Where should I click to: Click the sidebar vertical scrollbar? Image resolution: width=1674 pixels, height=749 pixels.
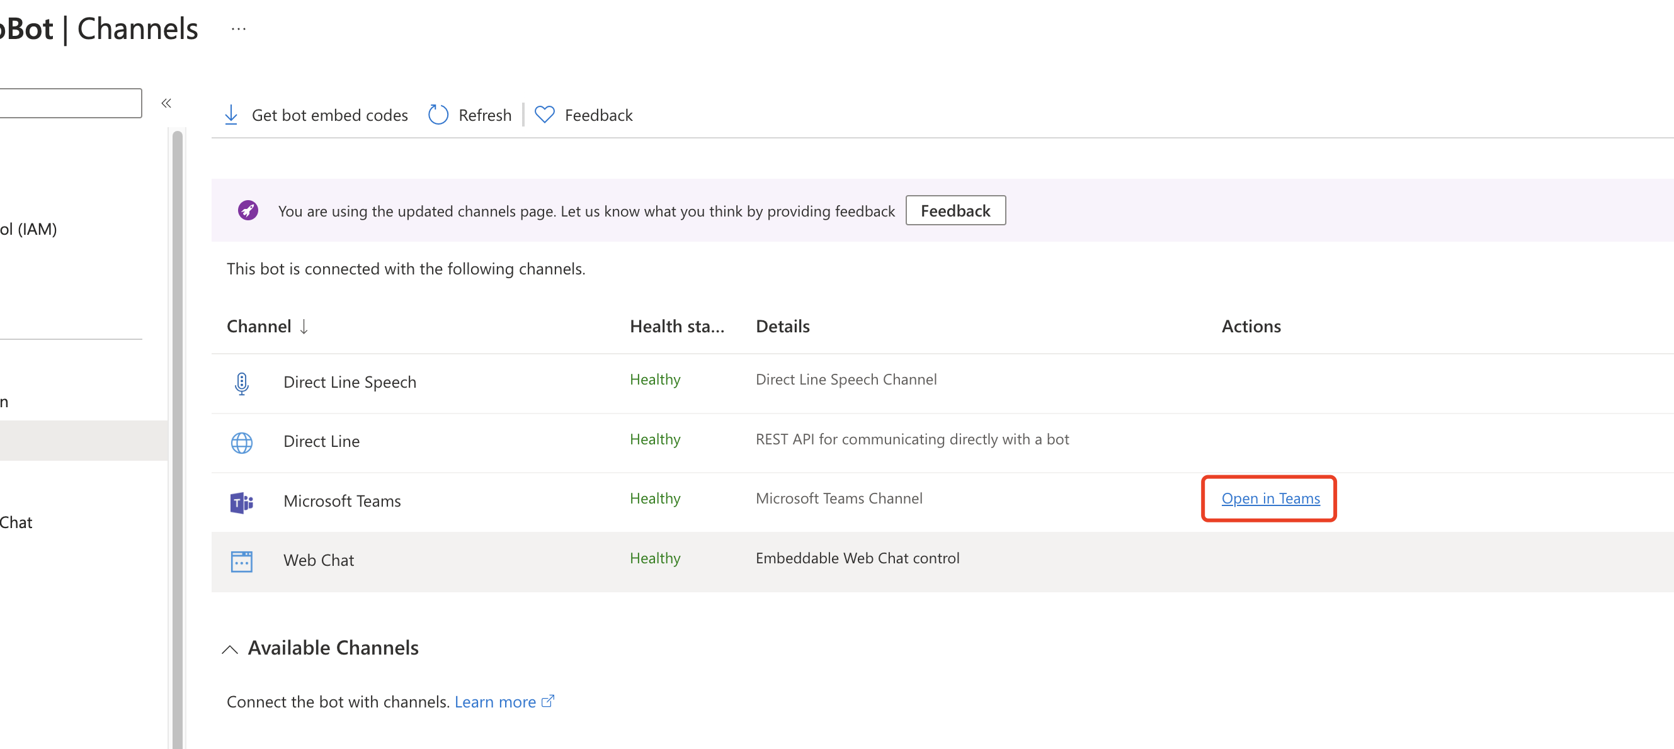pyautogui.click(x=178, y=439)
